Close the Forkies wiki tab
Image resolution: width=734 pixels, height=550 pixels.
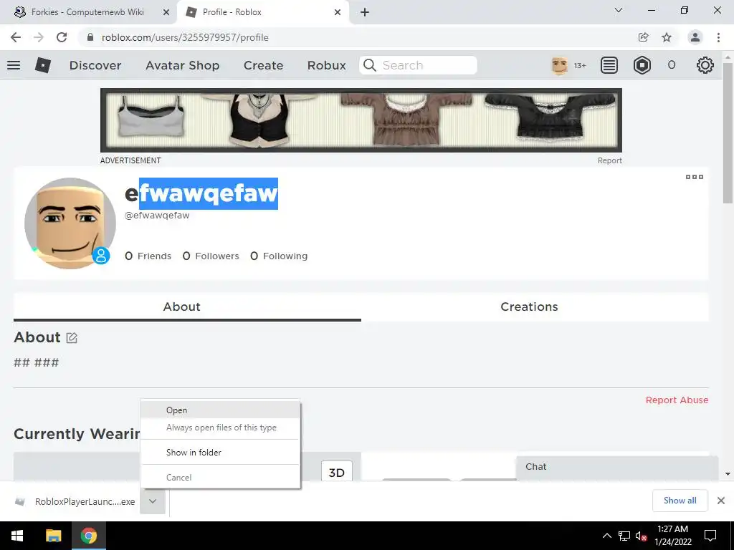pos(166,12)
